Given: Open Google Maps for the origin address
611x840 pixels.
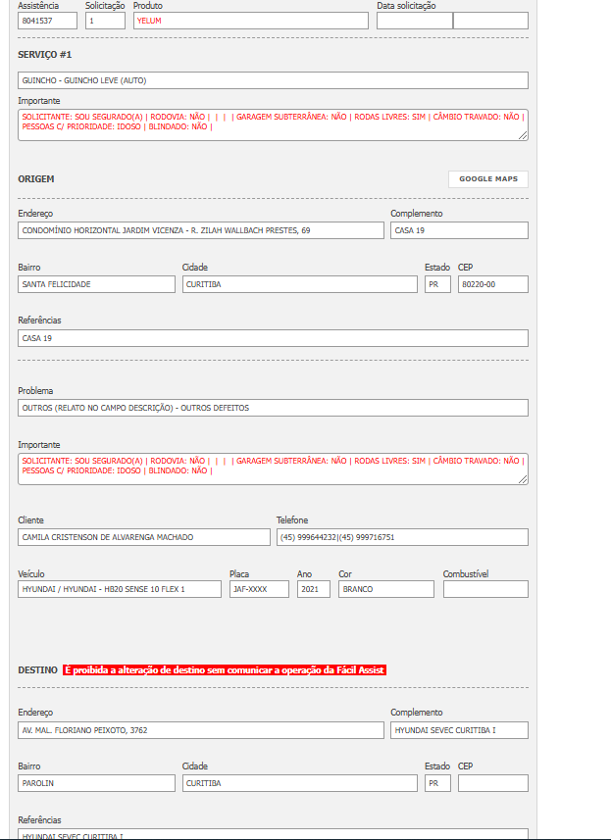Looking at the screenshot, I should coord(488,179).
